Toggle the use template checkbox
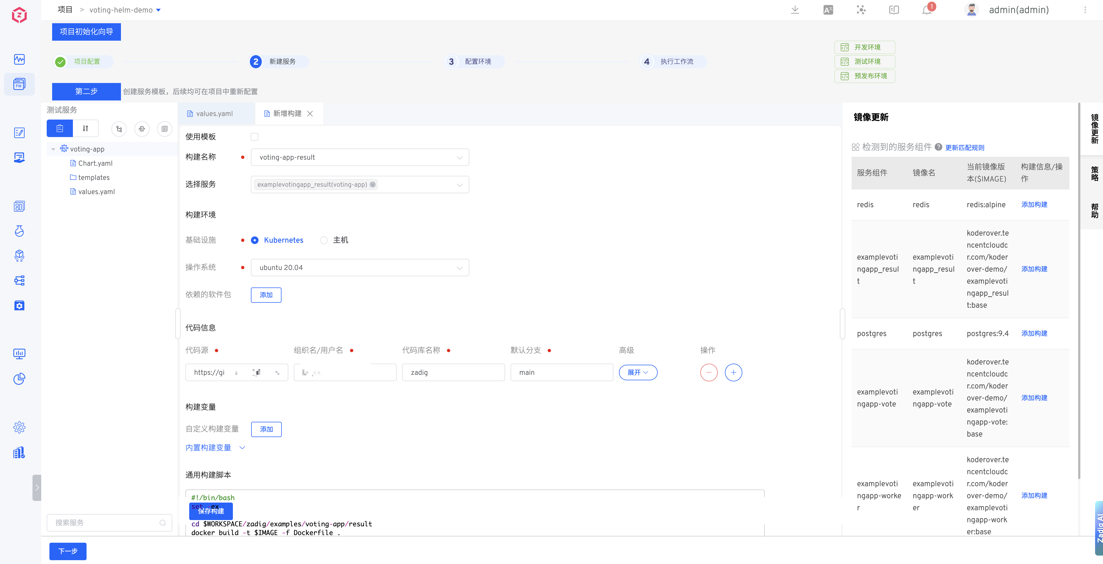1103x564 pixels. tap(254, 136)
